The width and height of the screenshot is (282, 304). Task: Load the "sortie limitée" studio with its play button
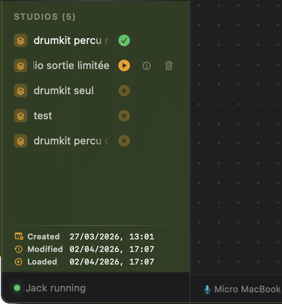124,65
